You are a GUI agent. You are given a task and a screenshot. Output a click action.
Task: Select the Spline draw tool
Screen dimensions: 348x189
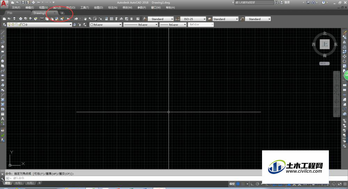pos(3,71)
